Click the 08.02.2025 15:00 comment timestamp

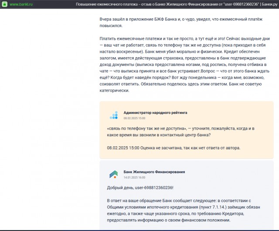[x=134, y=118]
